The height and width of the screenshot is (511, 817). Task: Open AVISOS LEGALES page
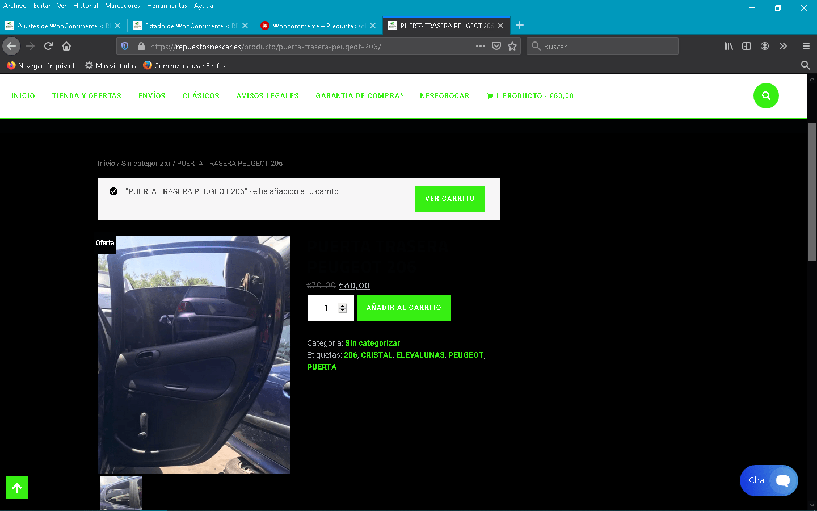pyautogui.click(x=268, y=96)
